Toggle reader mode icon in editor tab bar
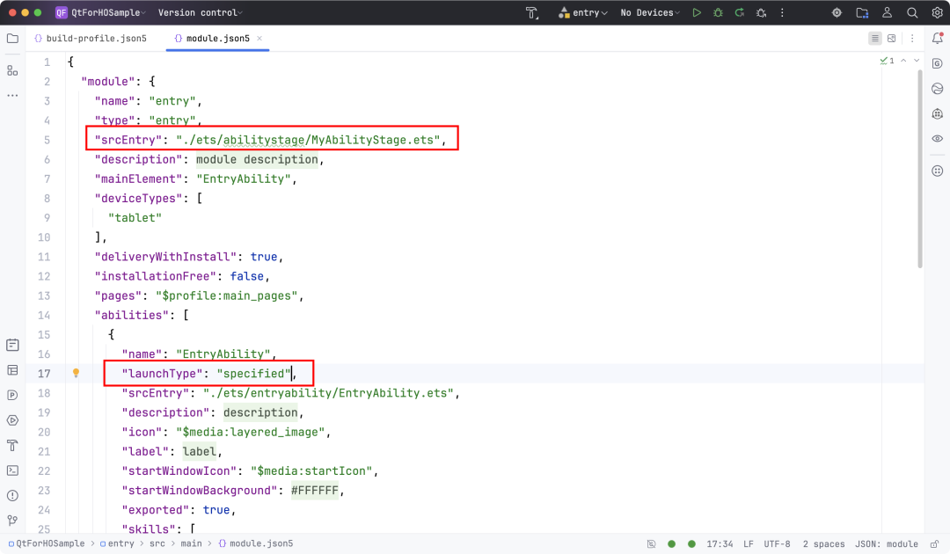This screenshot has width=950, height=554. pos(875,38)
